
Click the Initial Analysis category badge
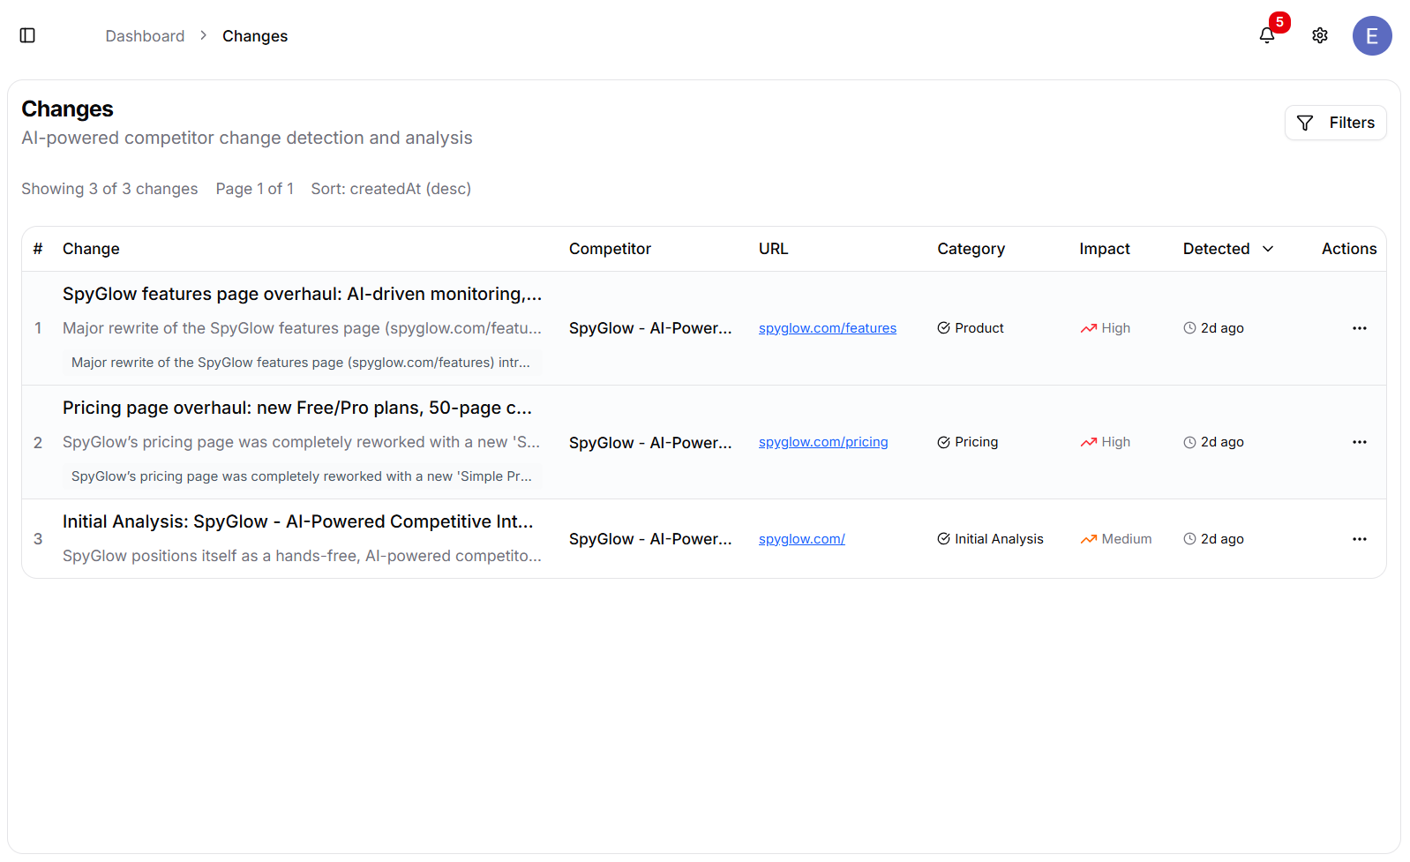click(990, 539)
